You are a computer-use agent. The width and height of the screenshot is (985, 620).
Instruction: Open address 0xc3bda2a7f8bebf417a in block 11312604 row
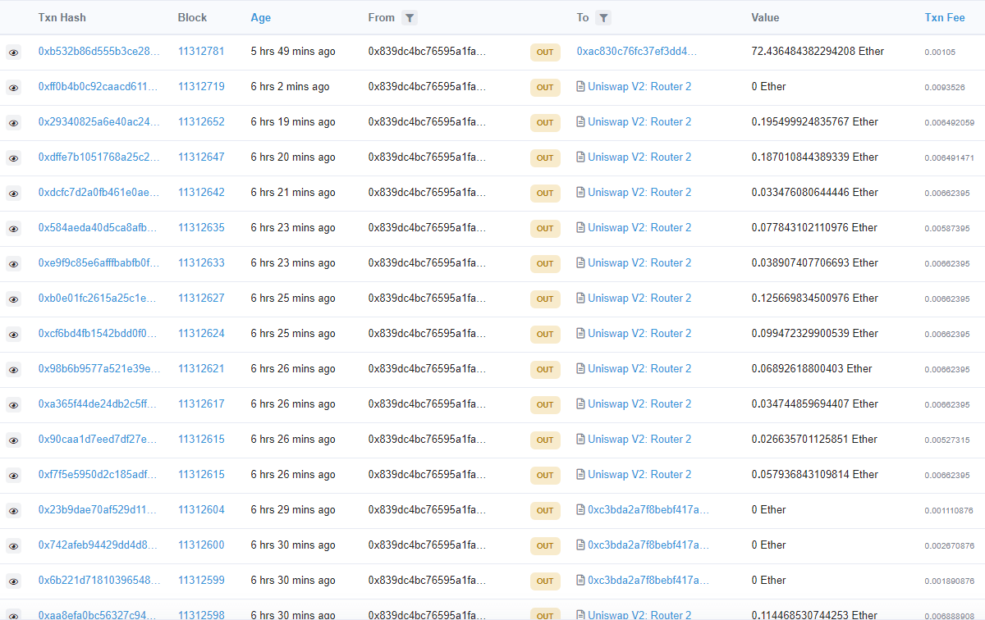click(648, 509)
